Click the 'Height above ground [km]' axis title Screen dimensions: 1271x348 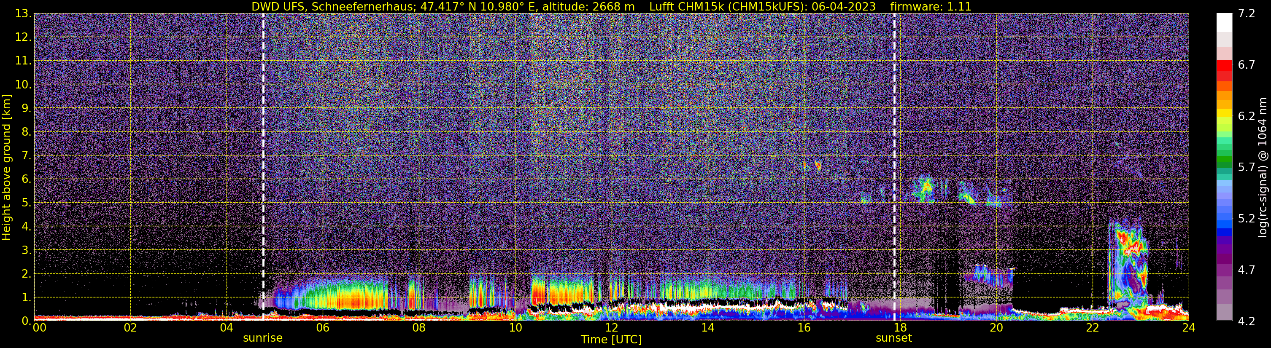(x=6, y=167)
